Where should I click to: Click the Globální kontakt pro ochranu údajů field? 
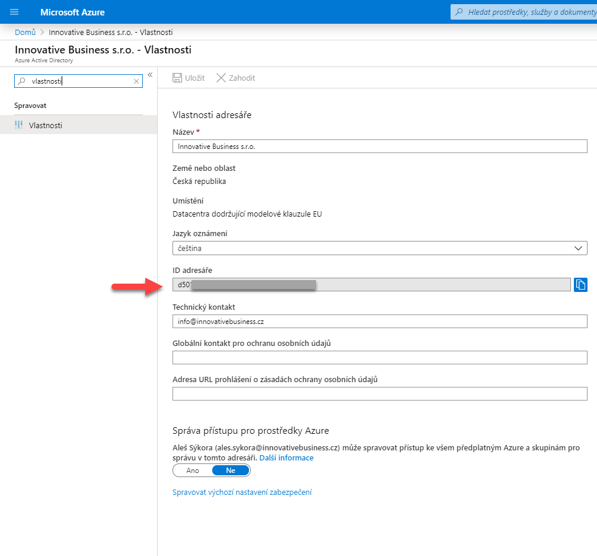[x=379, y=357]
